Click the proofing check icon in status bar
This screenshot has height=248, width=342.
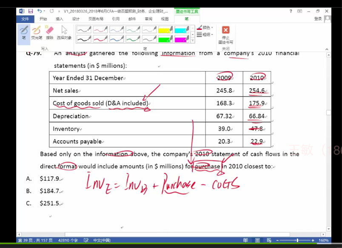pyautogui.click(x=86, y=240)
